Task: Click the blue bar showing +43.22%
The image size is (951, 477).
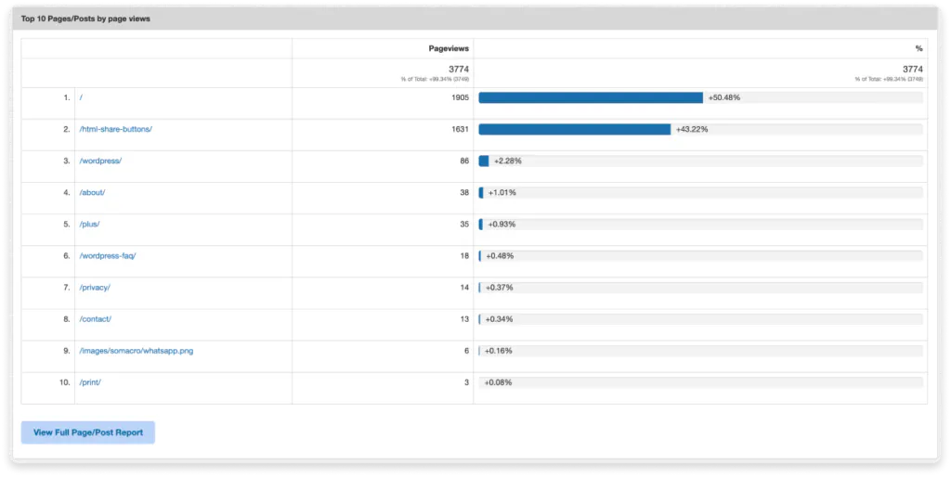Action: pyautogui.click(x=574, y=129)
